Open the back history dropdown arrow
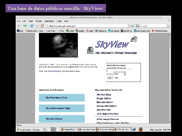The height and width of the screenshot is (136, 182). pyautogui.click(x=21, y=26)
